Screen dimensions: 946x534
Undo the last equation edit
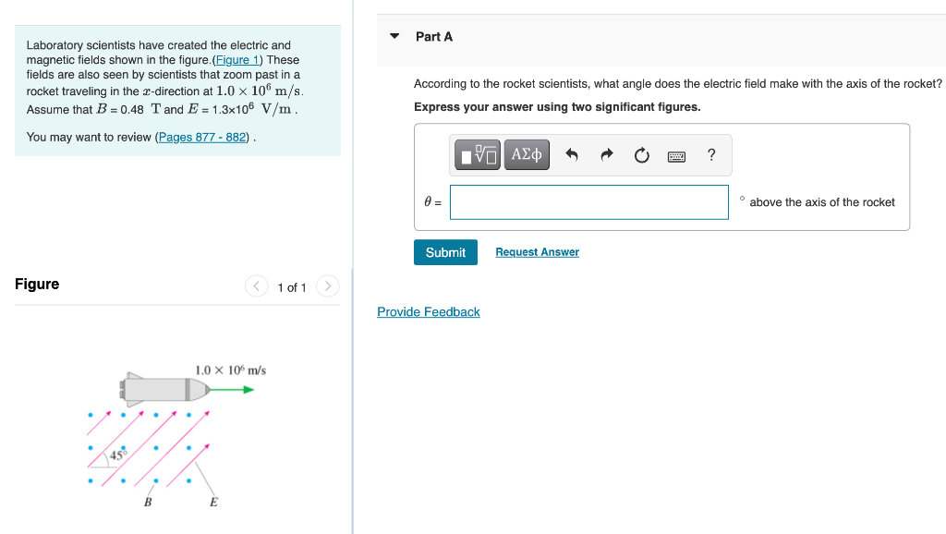571,154
